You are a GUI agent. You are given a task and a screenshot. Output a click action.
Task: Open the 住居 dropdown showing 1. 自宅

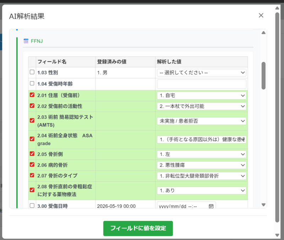point(202,95)
